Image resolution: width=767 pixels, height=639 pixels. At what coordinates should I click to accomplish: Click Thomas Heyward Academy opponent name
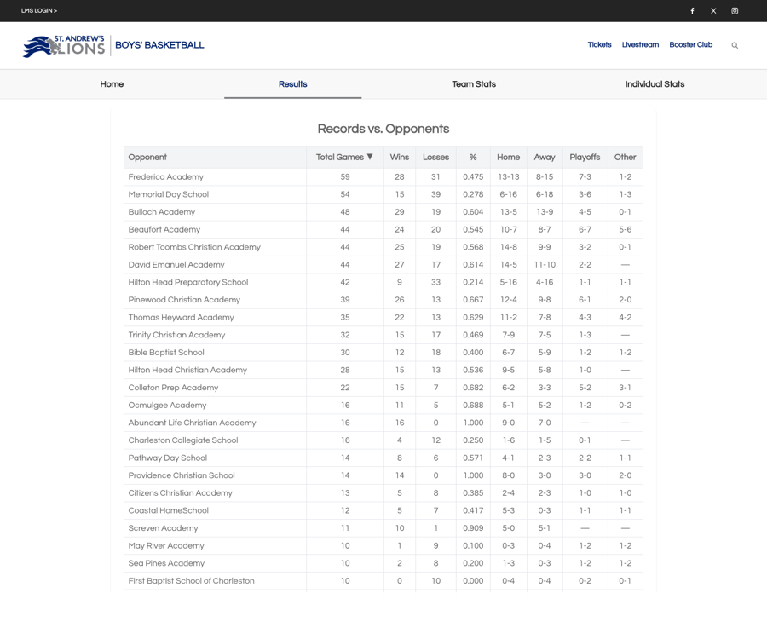(x=181, y=318)
